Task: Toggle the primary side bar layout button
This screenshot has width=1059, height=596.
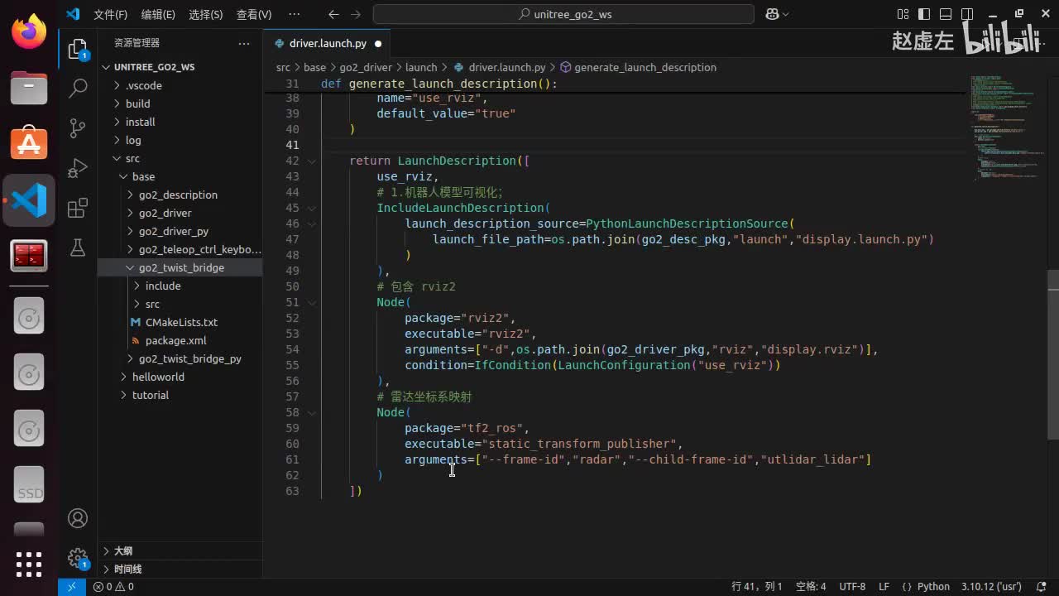Action: point(924,14)
